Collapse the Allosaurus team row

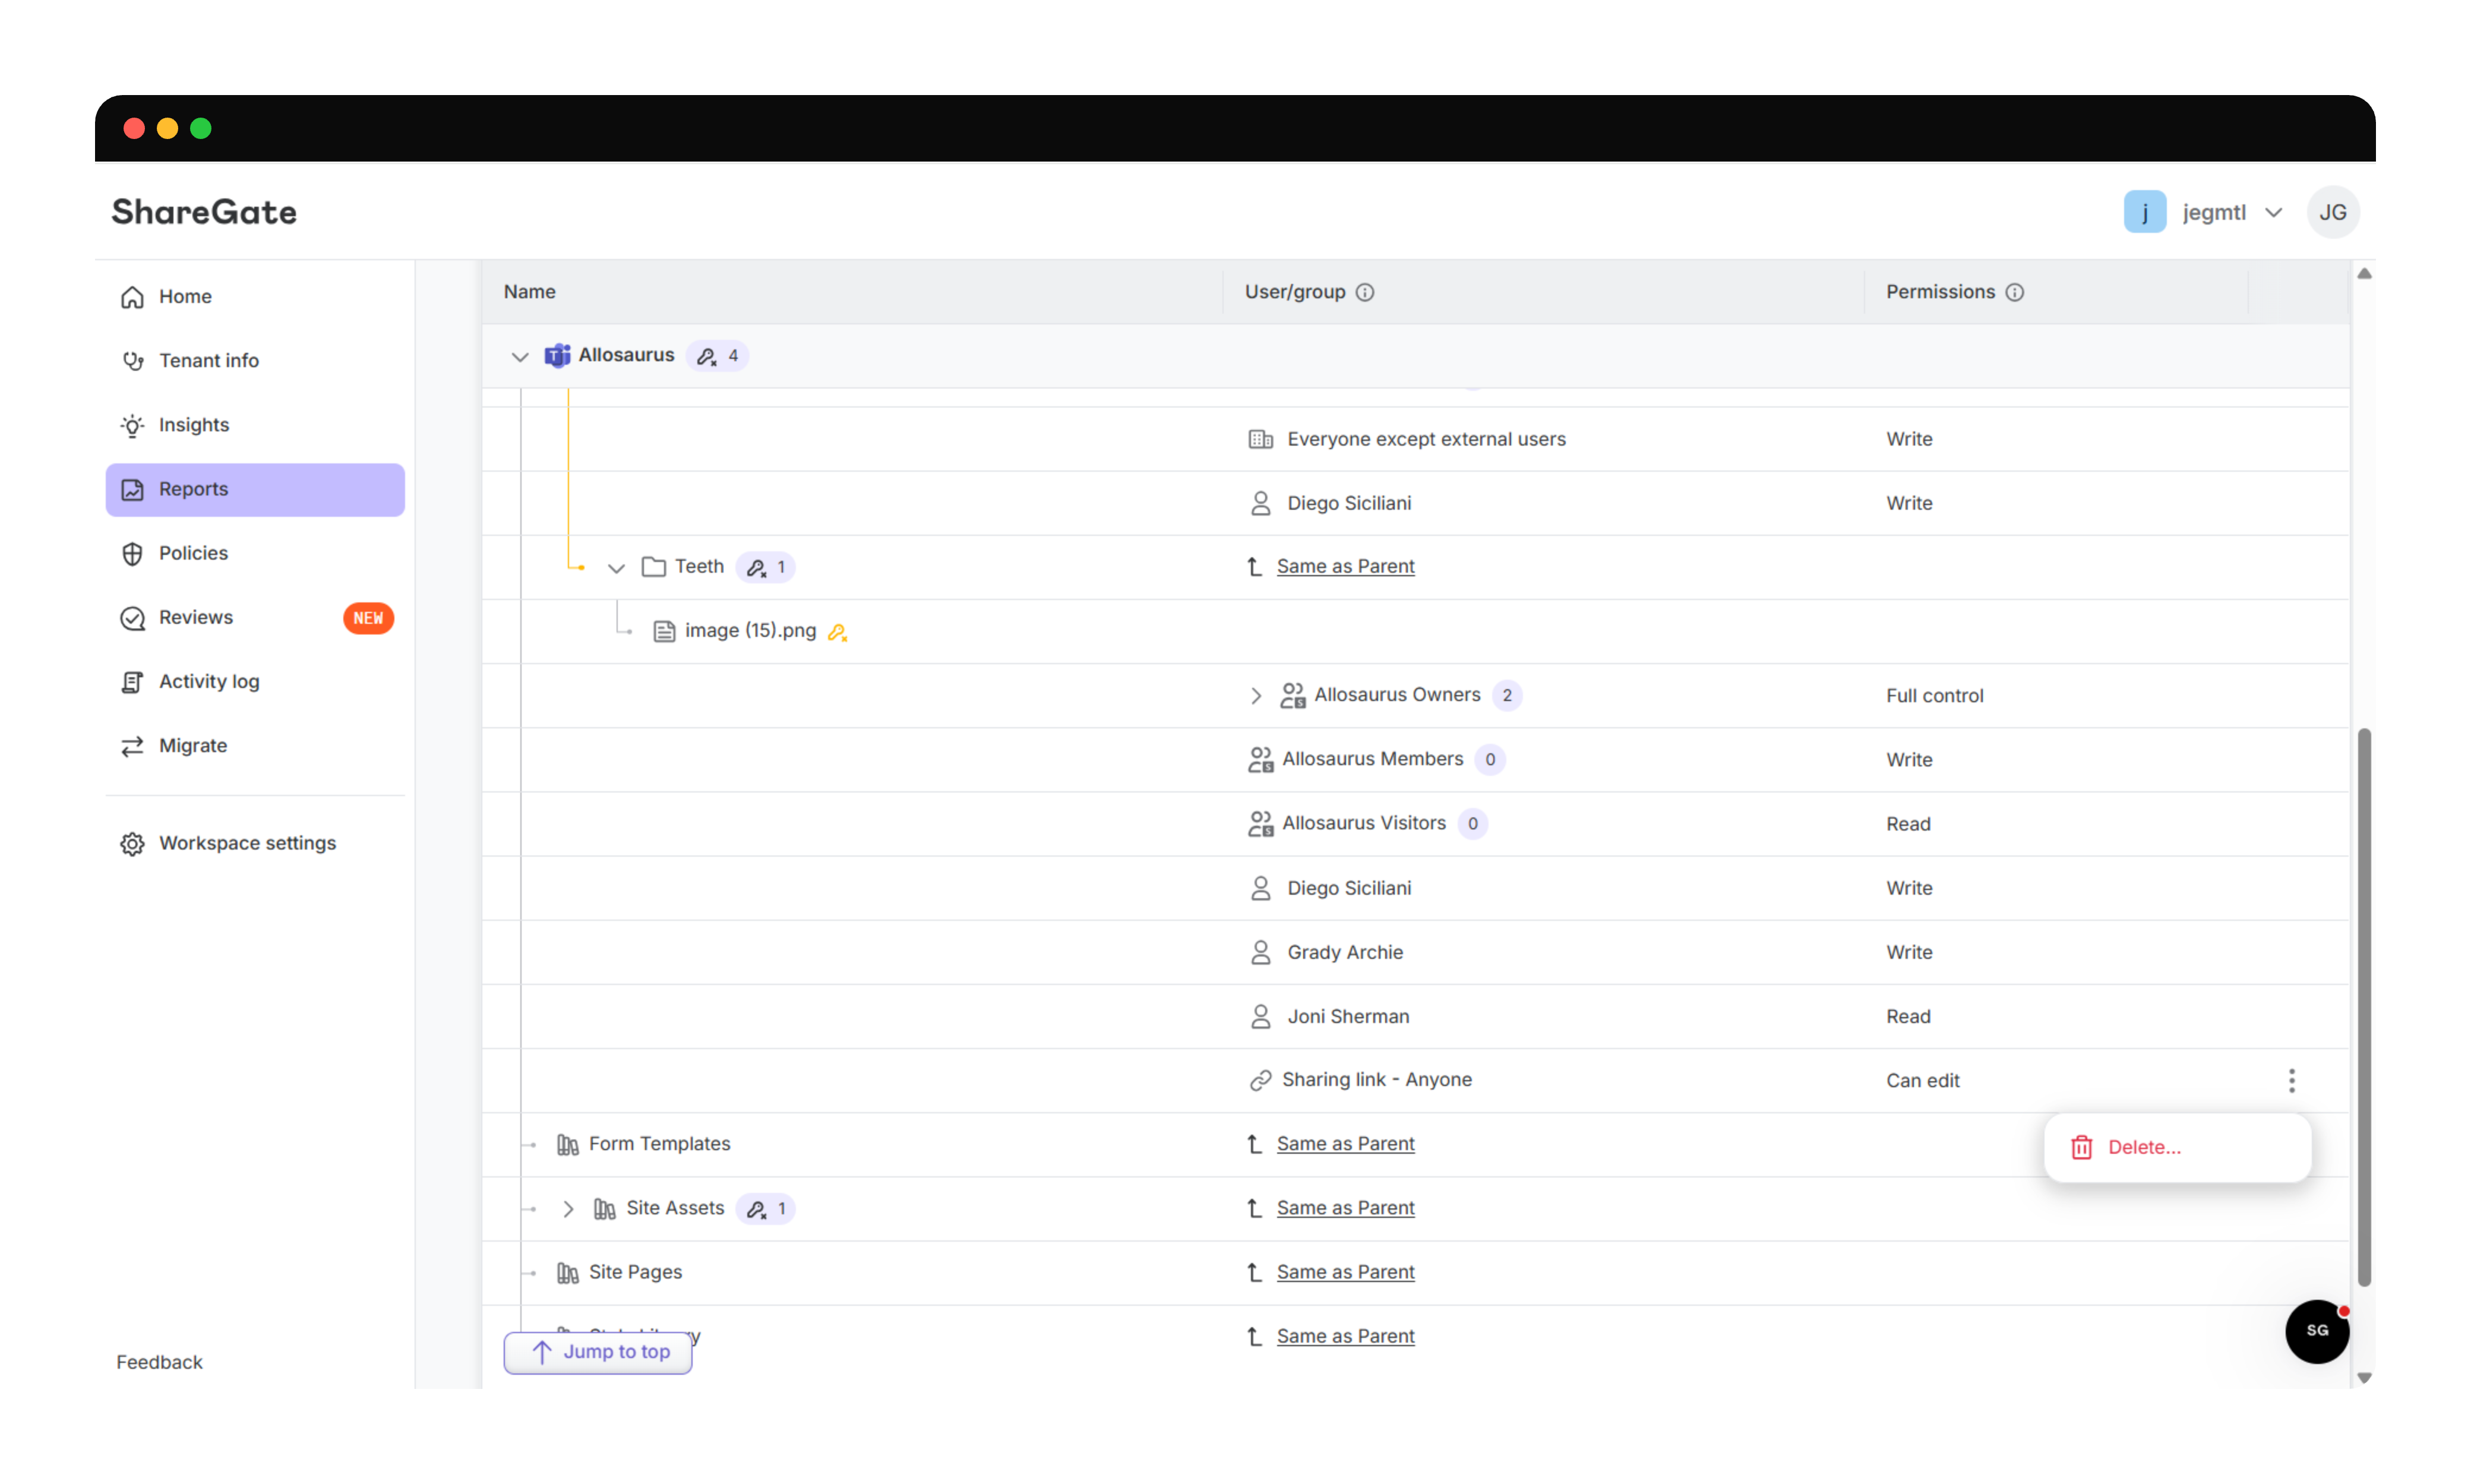(519, 356)
